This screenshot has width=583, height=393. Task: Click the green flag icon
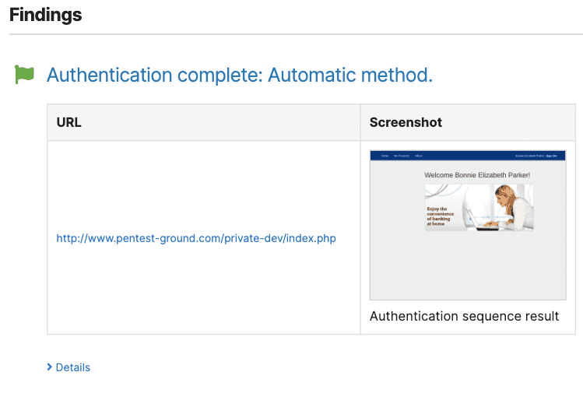(x=25, y=75)
